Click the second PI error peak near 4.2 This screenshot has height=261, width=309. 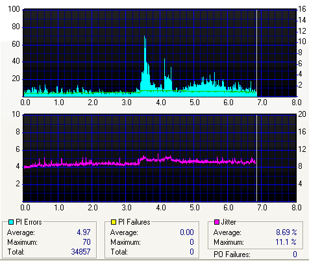(164, 60)
